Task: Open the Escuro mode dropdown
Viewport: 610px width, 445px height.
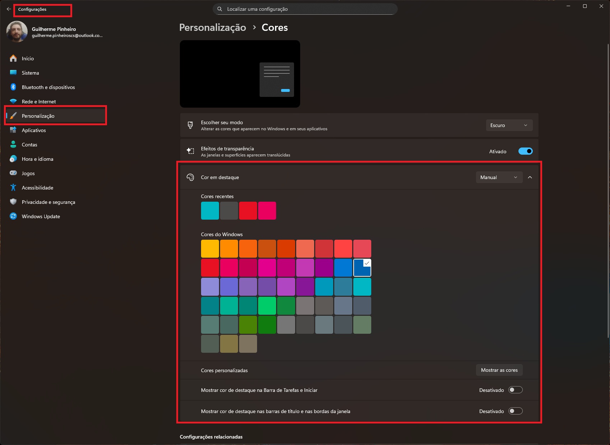Action: [x=509, y=125]
